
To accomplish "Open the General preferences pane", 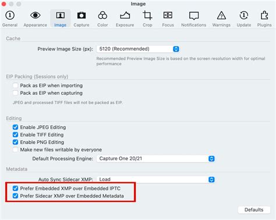I will [x=10, y=19].
